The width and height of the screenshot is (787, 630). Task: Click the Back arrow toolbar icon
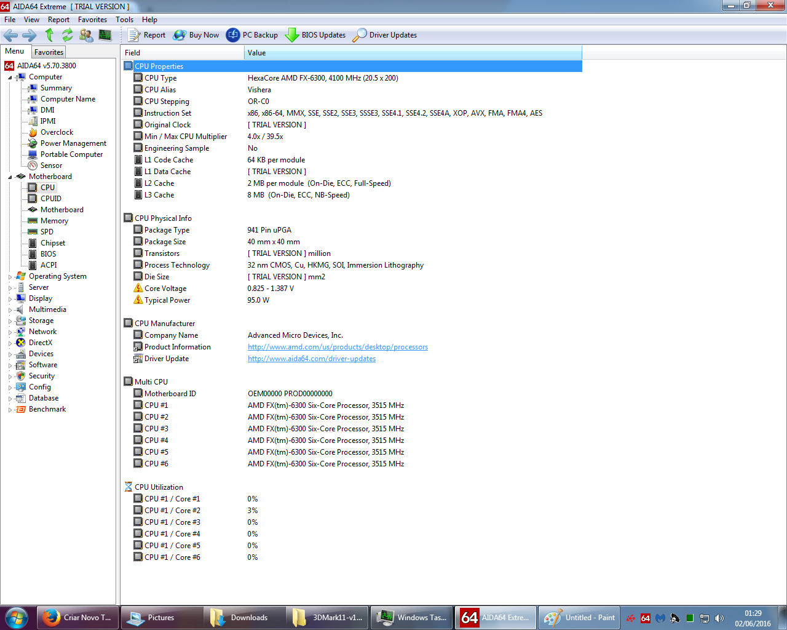point(10,35)
